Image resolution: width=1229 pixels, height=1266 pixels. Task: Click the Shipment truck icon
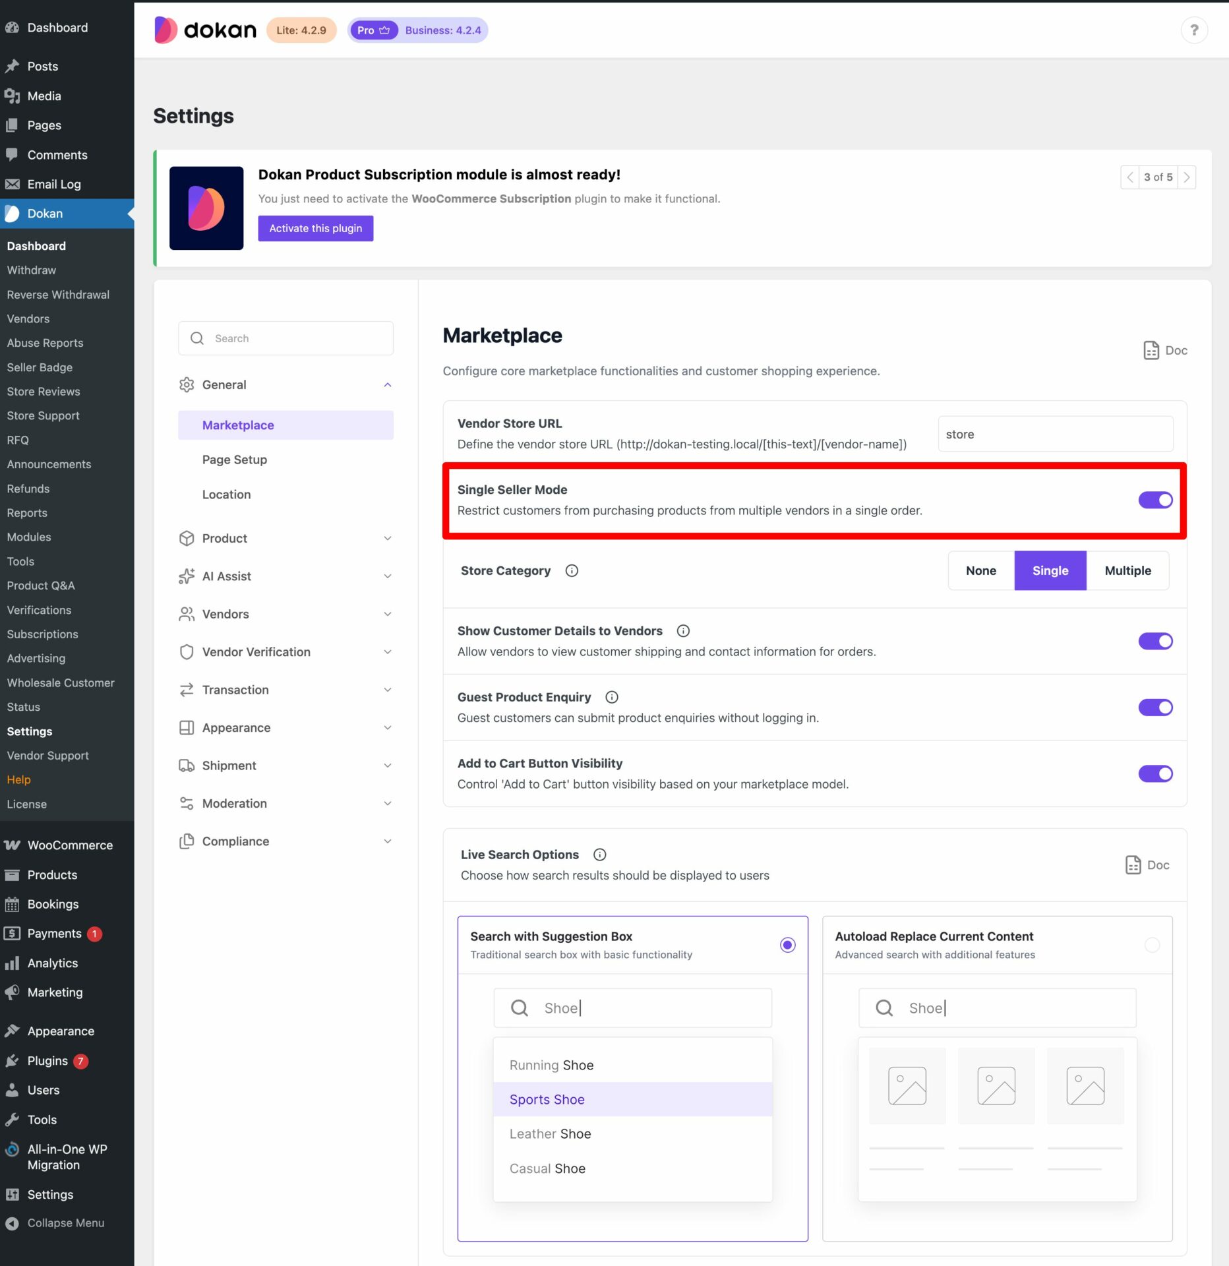pos(187,766)
